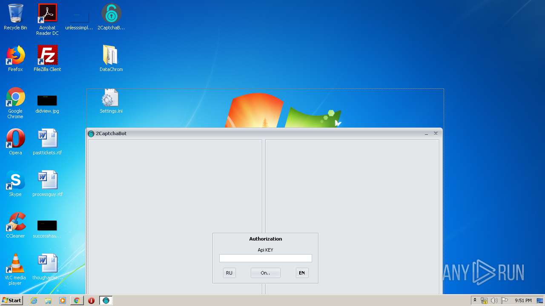Click the 2CaptchaBot title bar logo
The width and height of the screenshot is (545, 306).
pyautogui.click(x=91, y=133)
